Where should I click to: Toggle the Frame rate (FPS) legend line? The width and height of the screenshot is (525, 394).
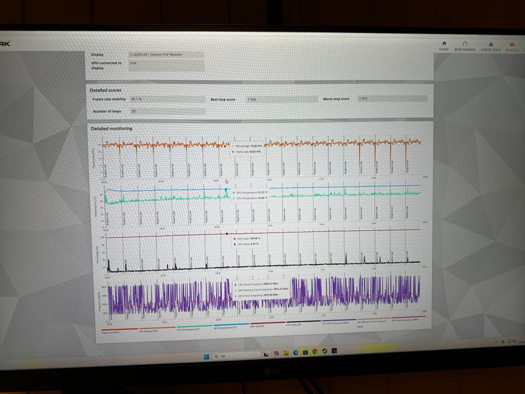119,331
